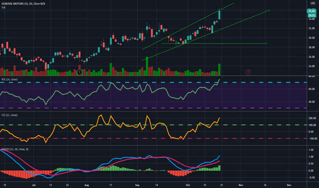Click the RSI overbought cyan dashed line

[153, 82]
